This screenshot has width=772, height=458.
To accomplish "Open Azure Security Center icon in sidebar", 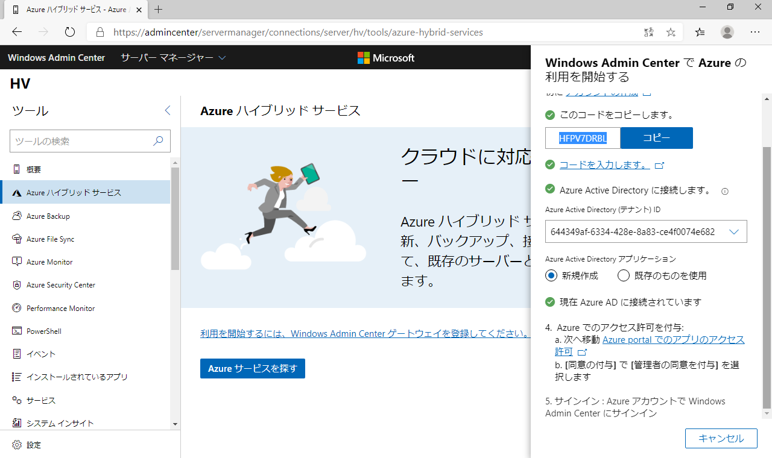I will click(16, 285).
